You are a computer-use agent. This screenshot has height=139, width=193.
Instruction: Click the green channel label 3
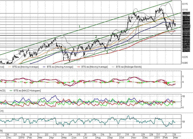tap(107, 53)
